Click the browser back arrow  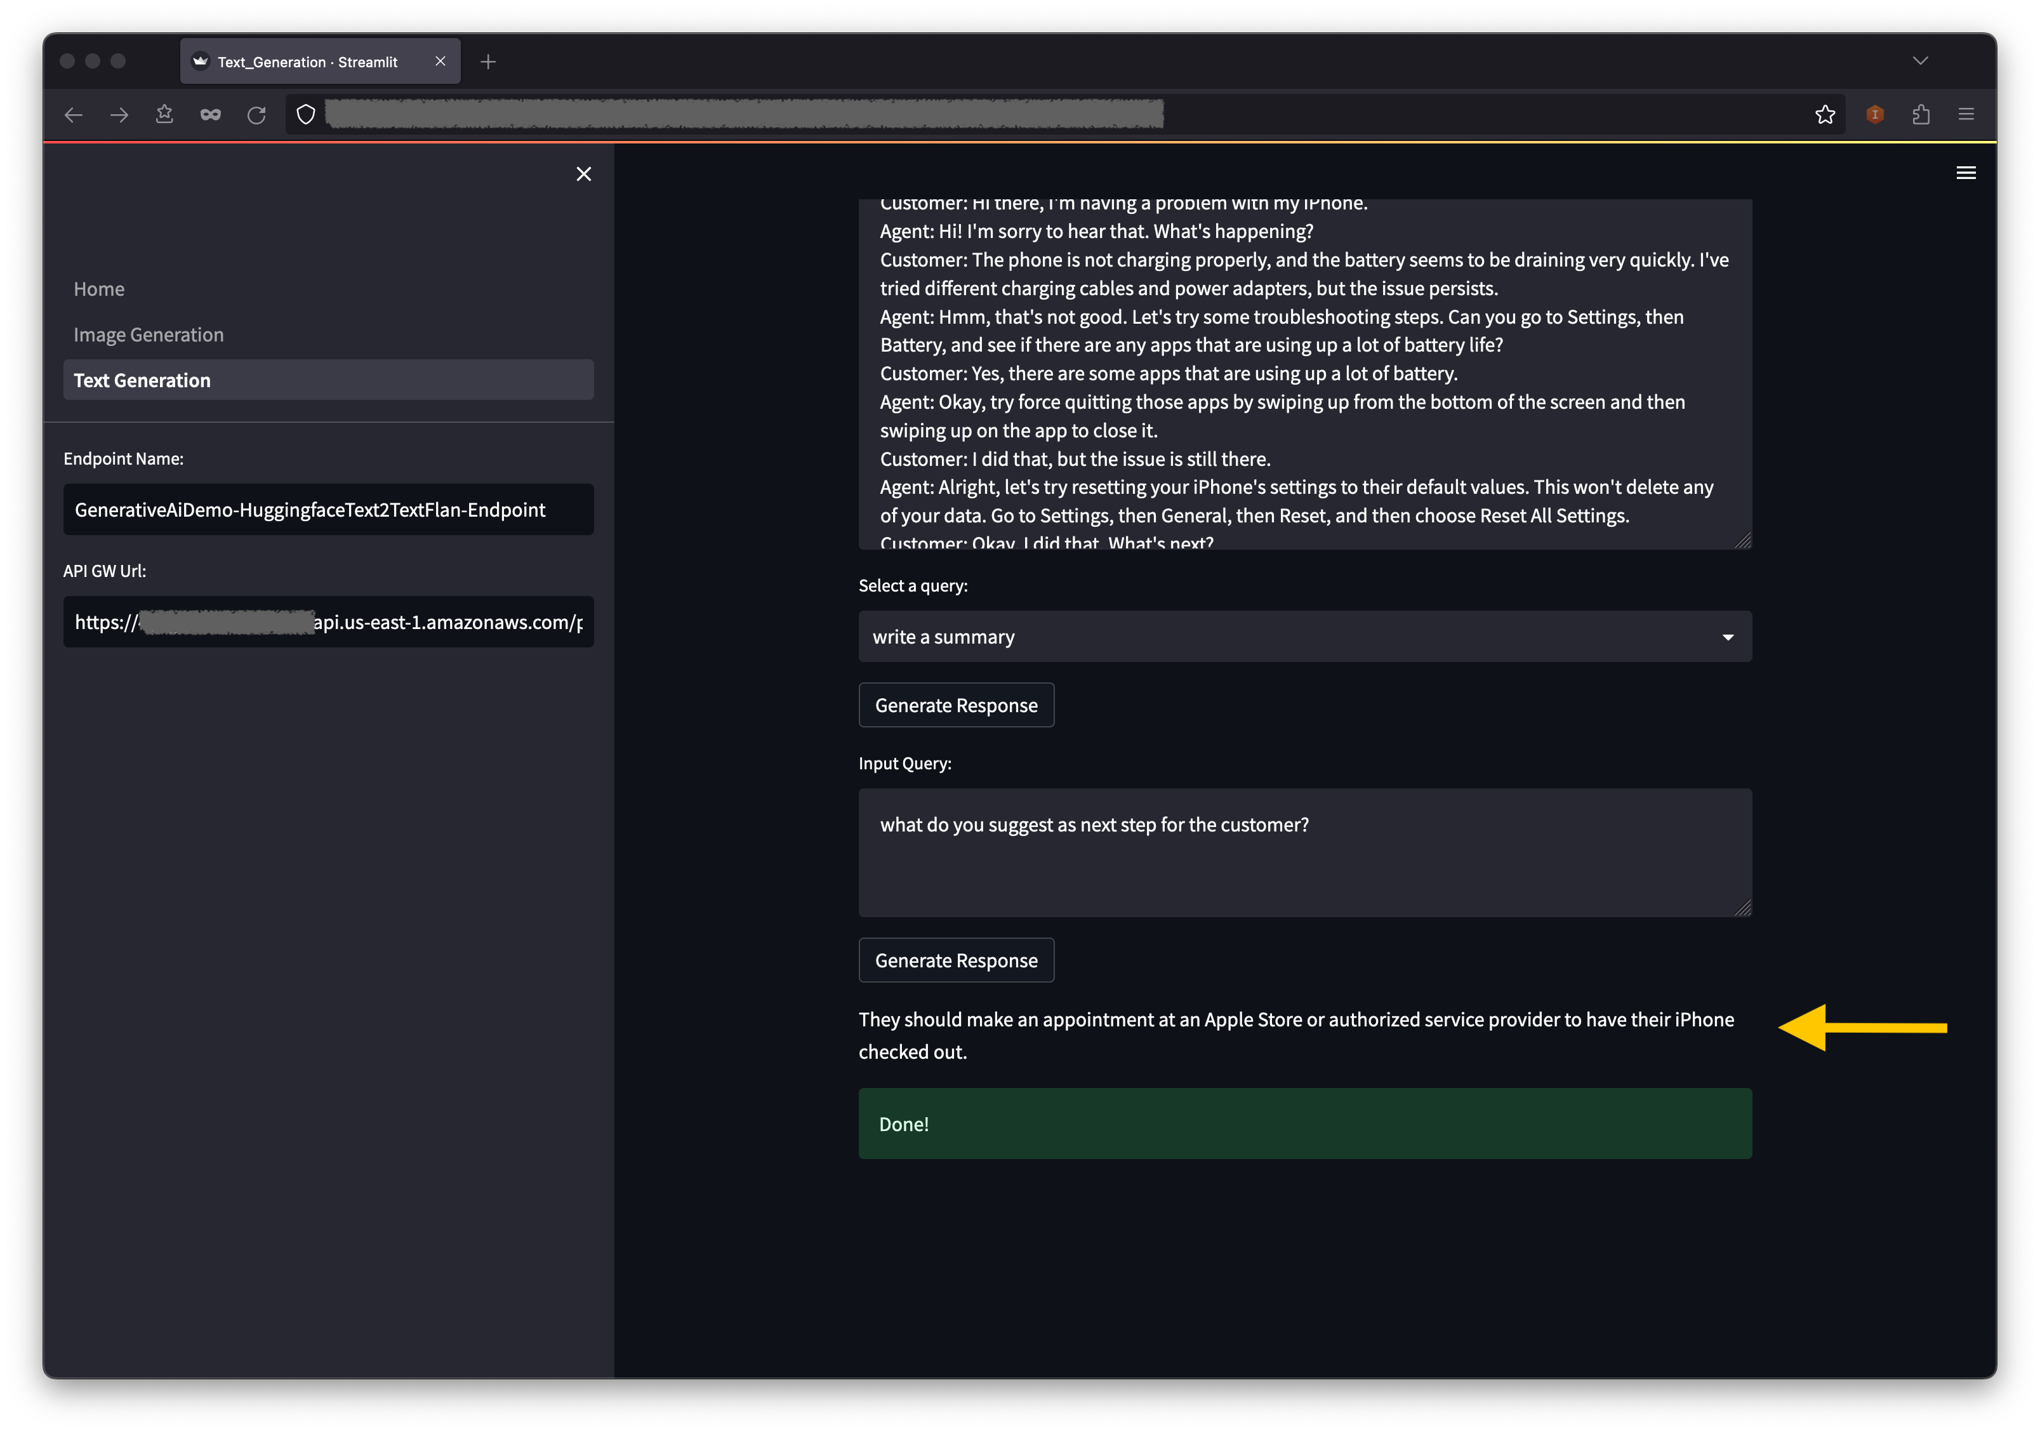[74, 115]
